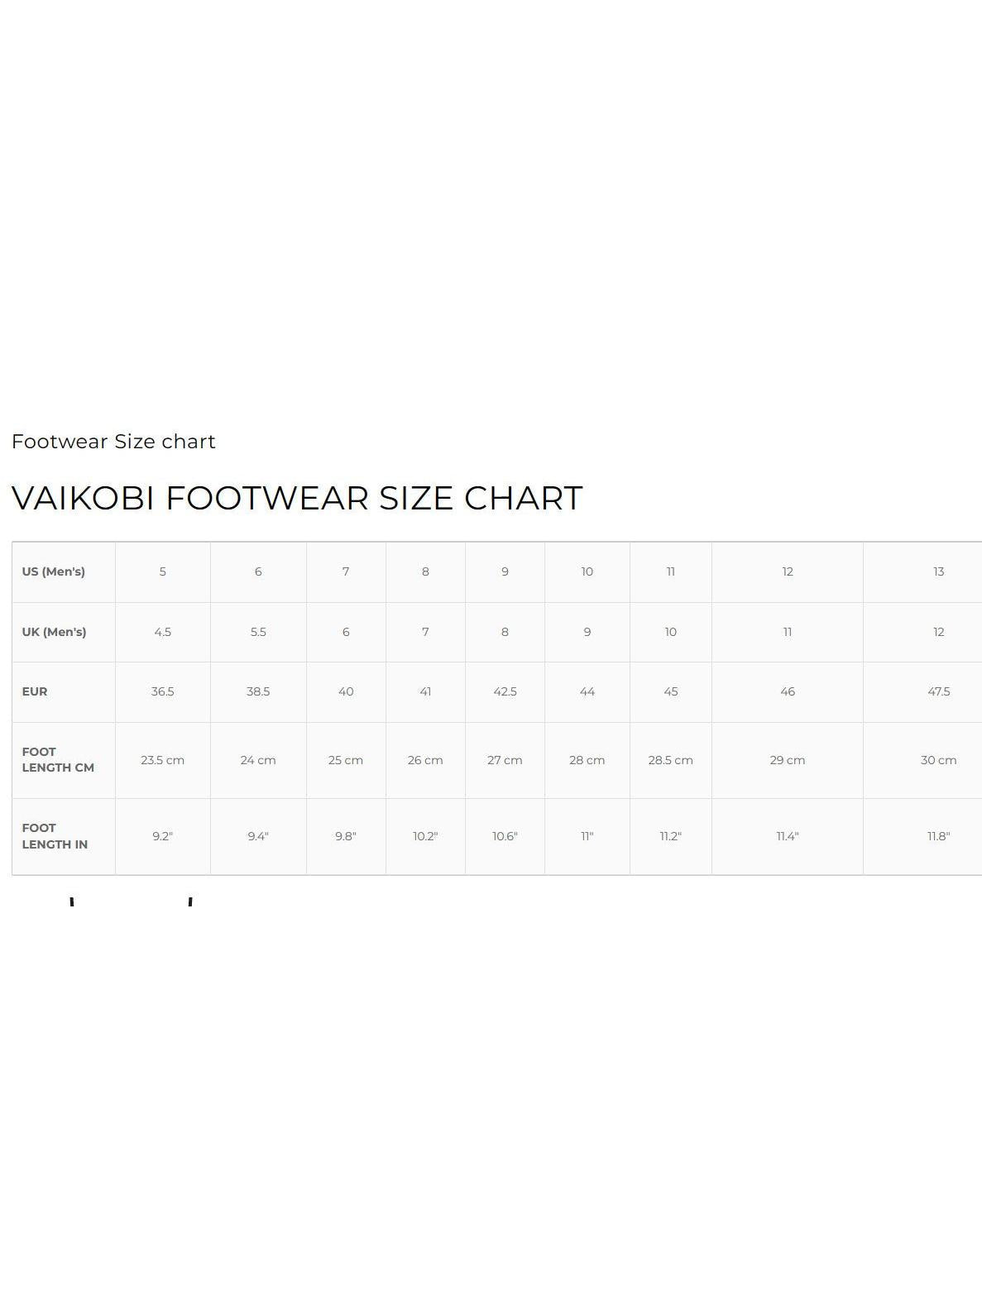Click the 9.2" foot length cell

coord(162,836)
